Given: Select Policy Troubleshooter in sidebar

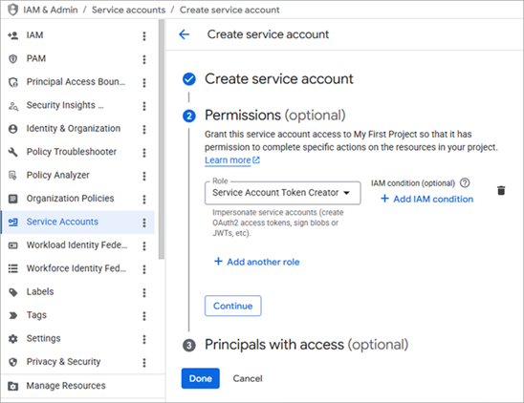Looking at the screenshot, I should point(77,152).
